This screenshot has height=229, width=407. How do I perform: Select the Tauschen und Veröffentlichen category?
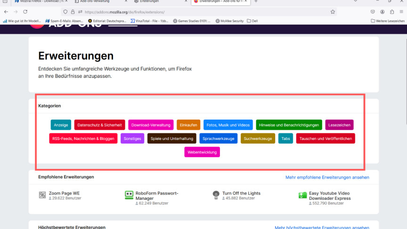tap(326, 139)
